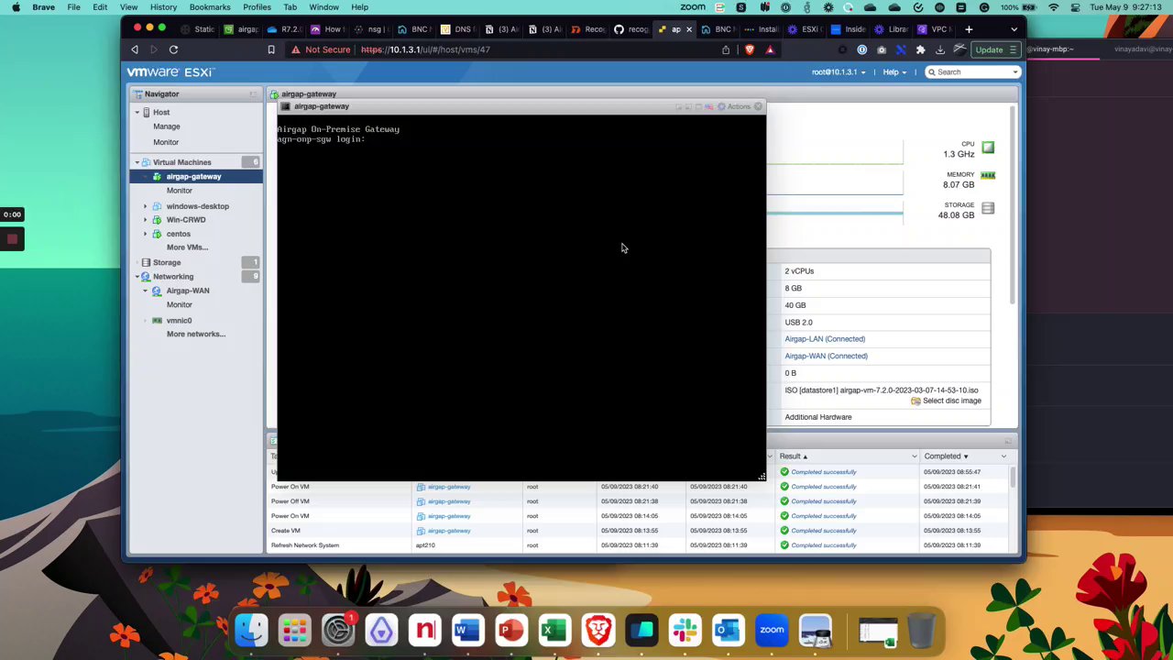This screenshot has width=1173, height=660.
Task: Launch Microsoft Word from the Dock
Action: point(467,630)
